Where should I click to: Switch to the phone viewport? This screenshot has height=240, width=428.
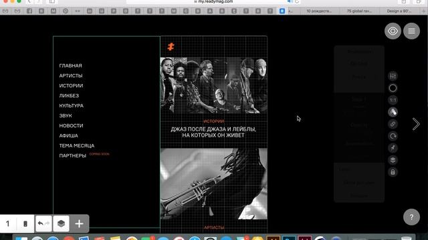[x=25, y=224]
